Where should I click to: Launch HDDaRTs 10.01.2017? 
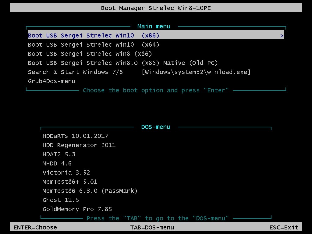click(76, 136)
